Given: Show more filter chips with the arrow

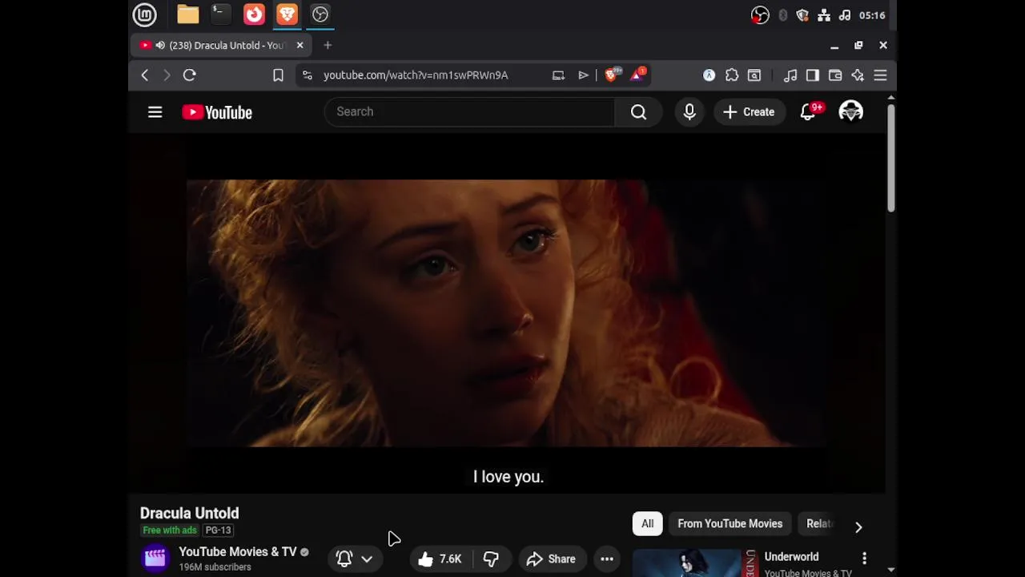Looking at the screenshot, I should coord(858,527).
